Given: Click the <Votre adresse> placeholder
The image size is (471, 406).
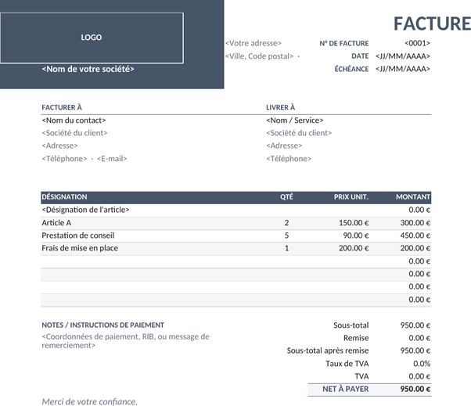Looking at the screenshot, I should pos(253,43).
